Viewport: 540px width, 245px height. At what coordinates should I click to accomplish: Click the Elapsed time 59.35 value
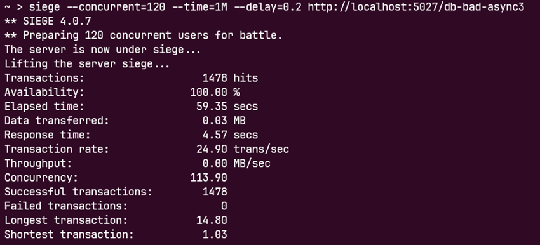212,107
